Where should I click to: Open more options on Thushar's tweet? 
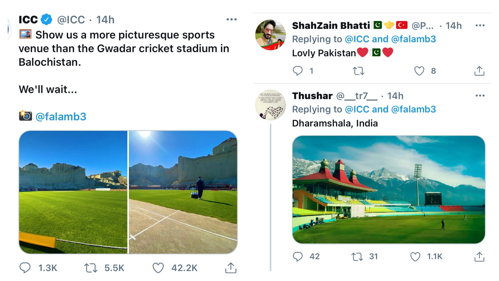pyautogui.click(x=480, y=96)
